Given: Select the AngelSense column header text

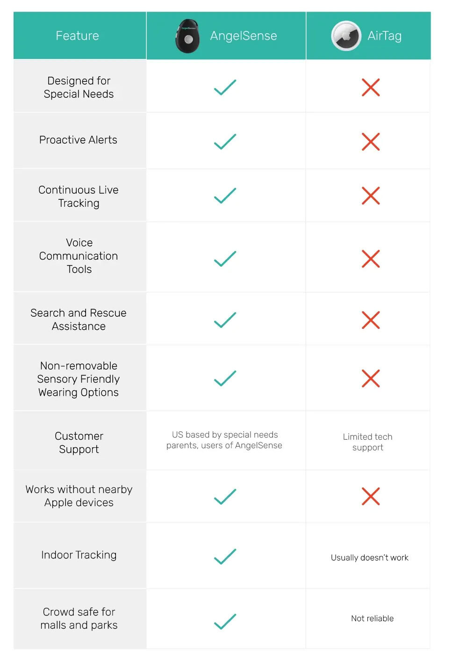Looking at the screenshot, I should point(244,36).
